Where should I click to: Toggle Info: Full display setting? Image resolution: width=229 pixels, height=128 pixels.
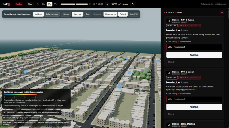[x=134, y=14]
